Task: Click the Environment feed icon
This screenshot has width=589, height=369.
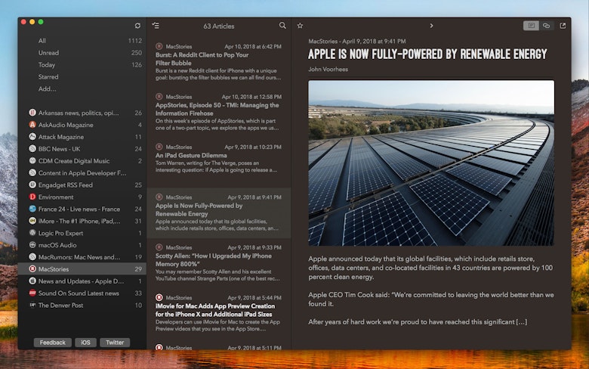Action: [x=32, y=197]
